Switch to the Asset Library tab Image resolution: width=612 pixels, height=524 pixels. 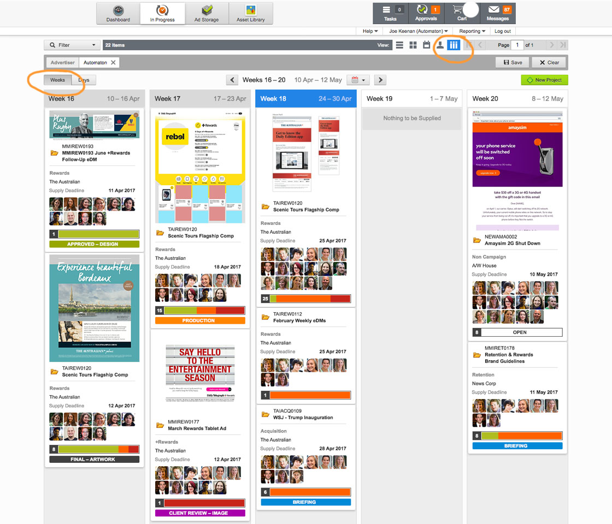tap(251, 14)
